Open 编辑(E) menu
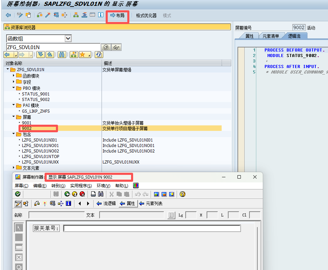 (x=40, y=186)
